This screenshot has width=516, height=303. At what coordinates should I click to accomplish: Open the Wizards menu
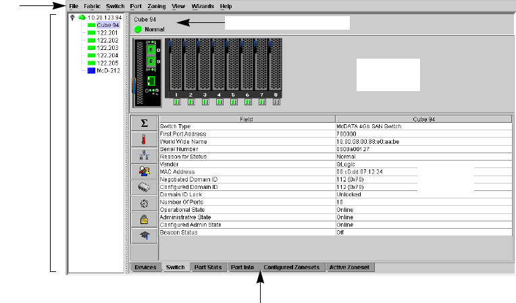click(x=203, y=5)
